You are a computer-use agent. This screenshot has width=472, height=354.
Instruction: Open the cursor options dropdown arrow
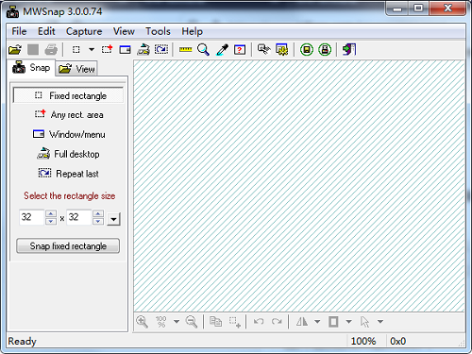pos(380,322)
